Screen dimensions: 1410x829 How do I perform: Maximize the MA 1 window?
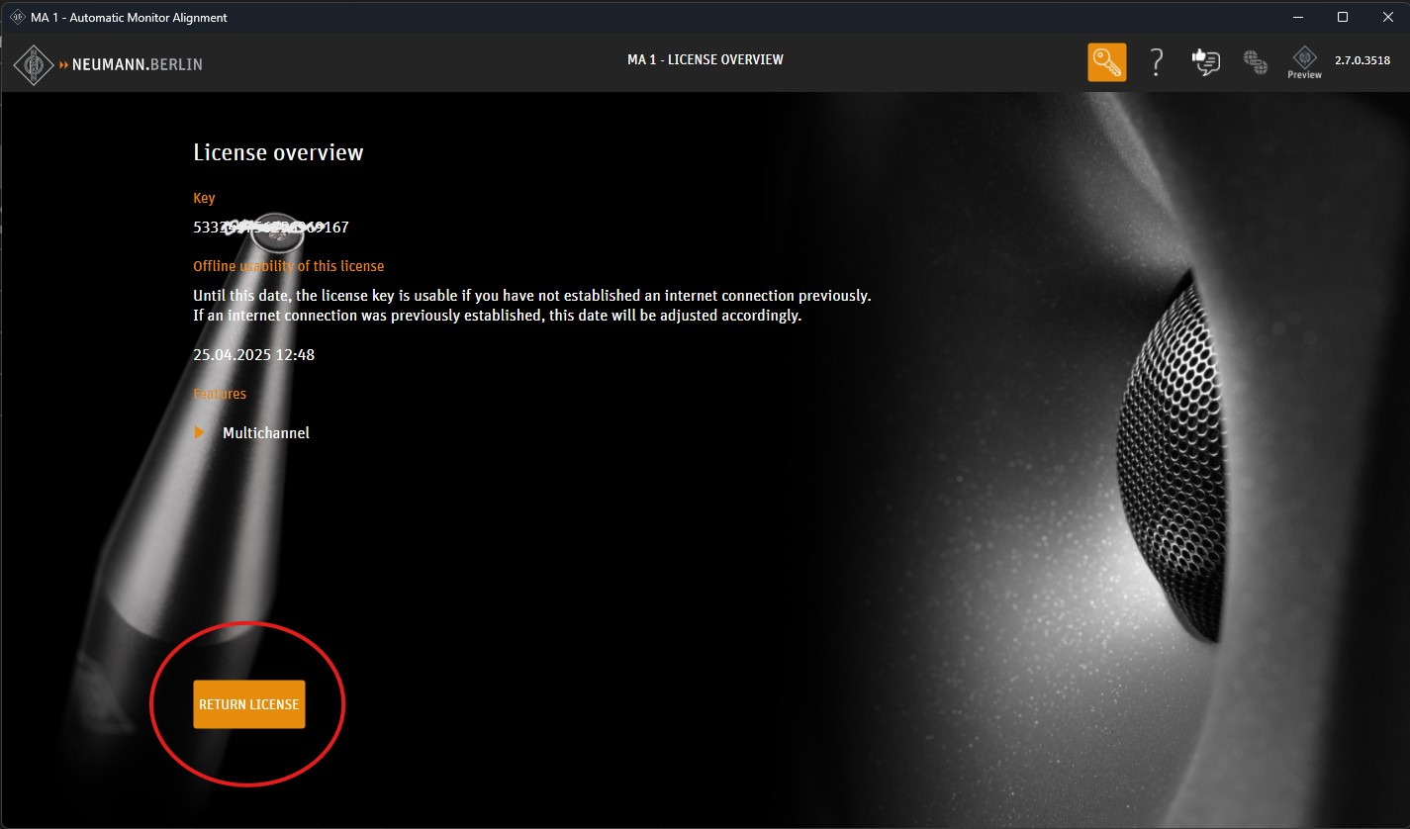(x=1342, y=17)
